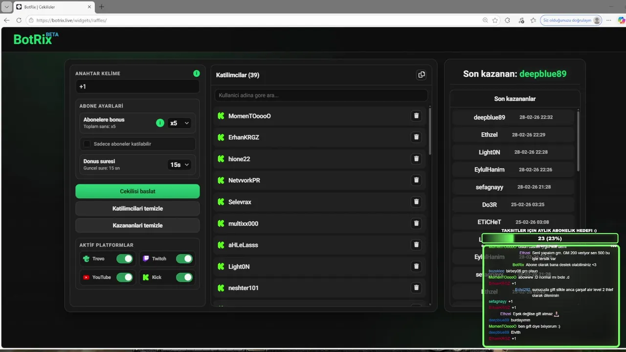
Task: Remove hione22 using its trash icon
Action: pos(416,159)
